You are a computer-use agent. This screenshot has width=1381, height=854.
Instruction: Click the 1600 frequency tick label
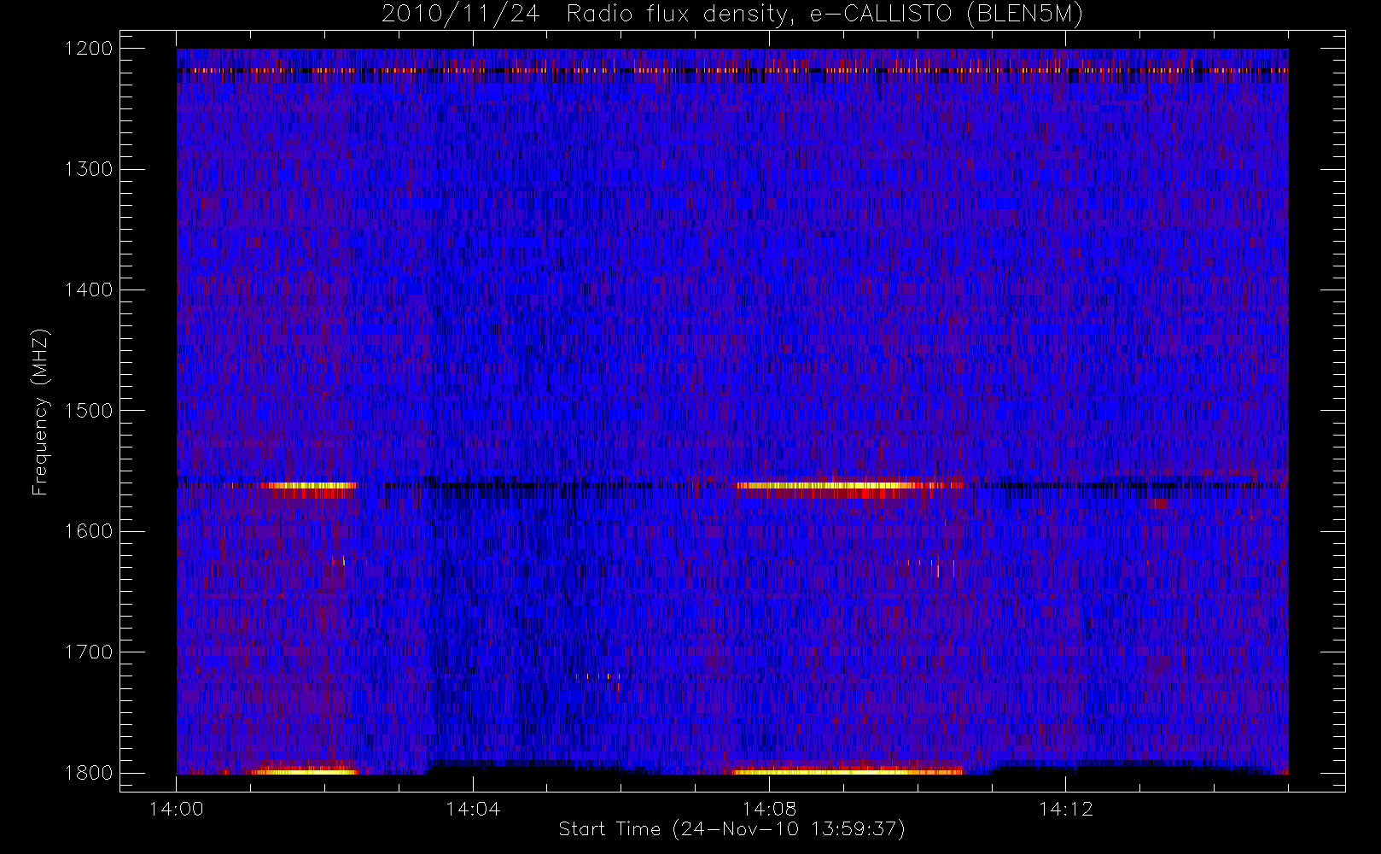tap(89, 531)
